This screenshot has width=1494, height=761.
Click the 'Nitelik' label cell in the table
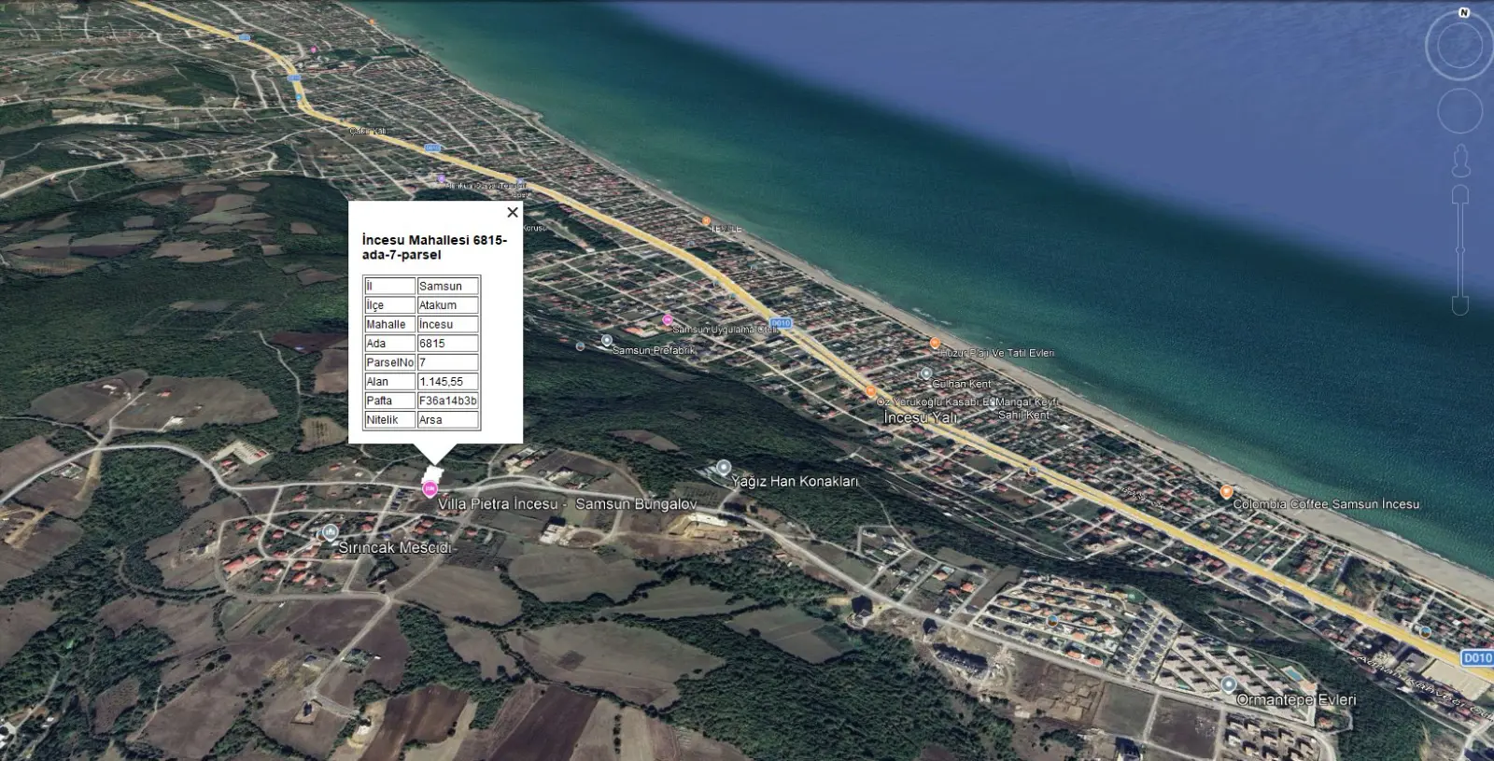click(389, 420)
